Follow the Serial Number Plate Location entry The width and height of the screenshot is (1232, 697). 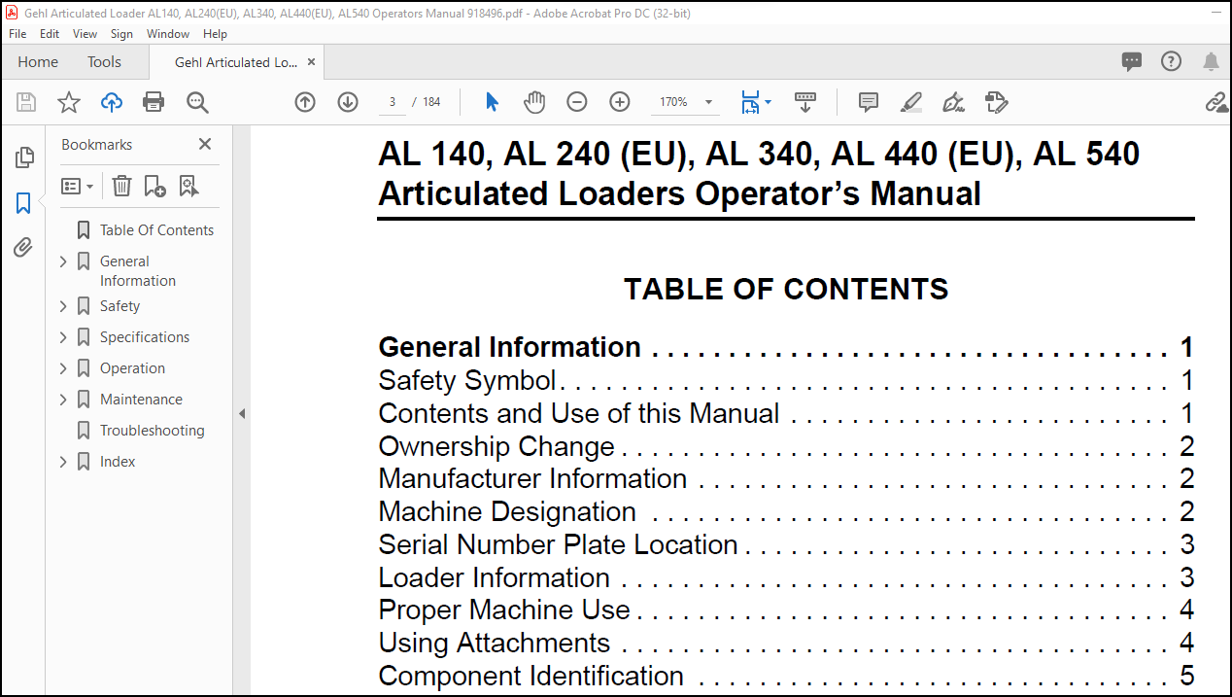tap(786, 544)
